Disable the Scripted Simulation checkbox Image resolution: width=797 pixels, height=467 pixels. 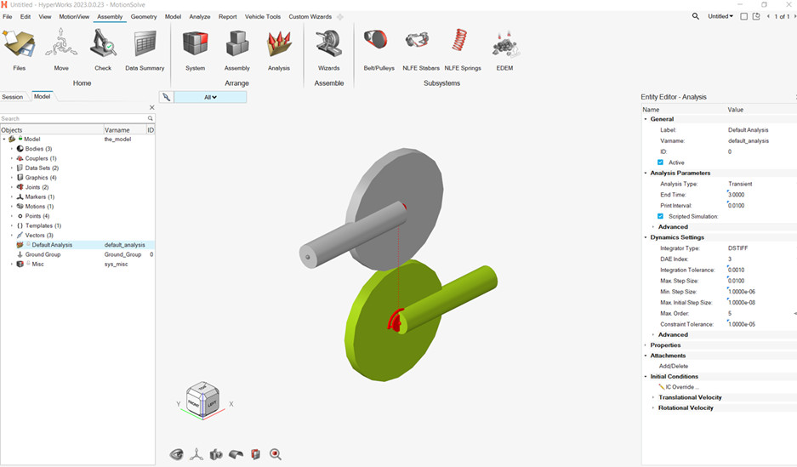[661, 216]
